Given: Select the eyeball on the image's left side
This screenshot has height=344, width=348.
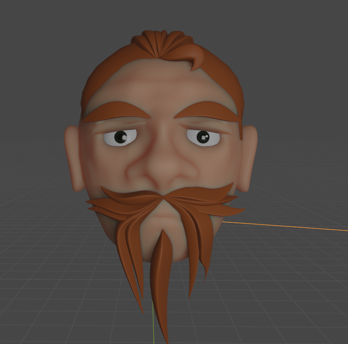Looking at the screenshot, I should pyautogui.click(x=120, y=138).
